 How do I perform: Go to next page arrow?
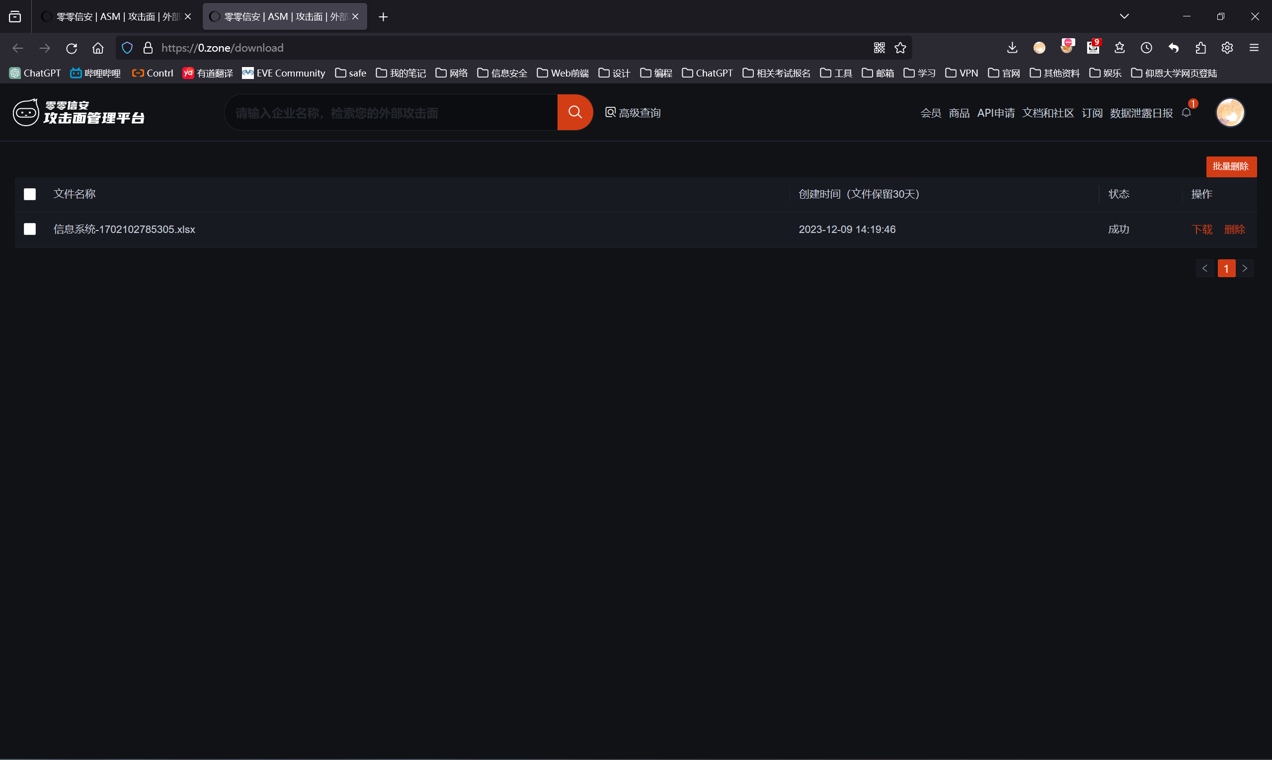click(x=1244, y=268)
